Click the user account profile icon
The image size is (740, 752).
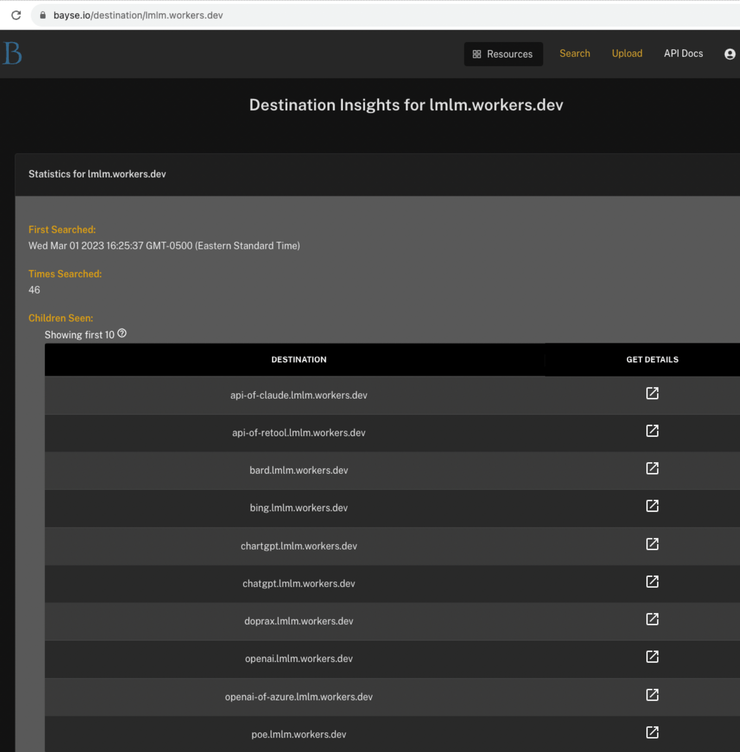point(730,54)
